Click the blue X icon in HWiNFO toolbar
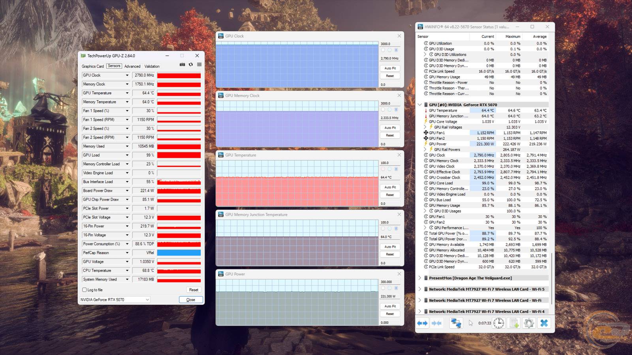 544,323
